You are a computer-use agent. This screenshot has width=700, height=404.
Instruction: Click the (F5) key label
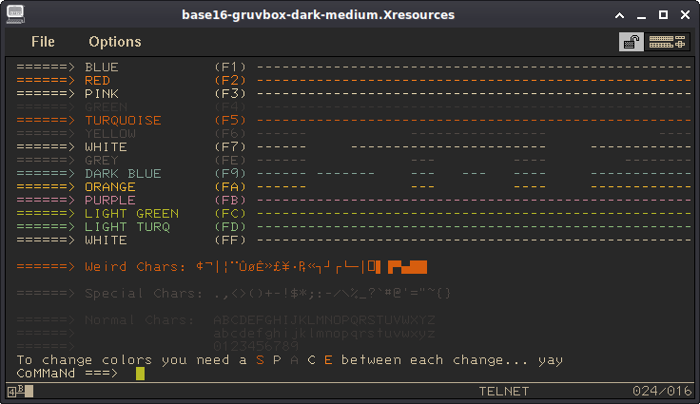click(230, 121)
